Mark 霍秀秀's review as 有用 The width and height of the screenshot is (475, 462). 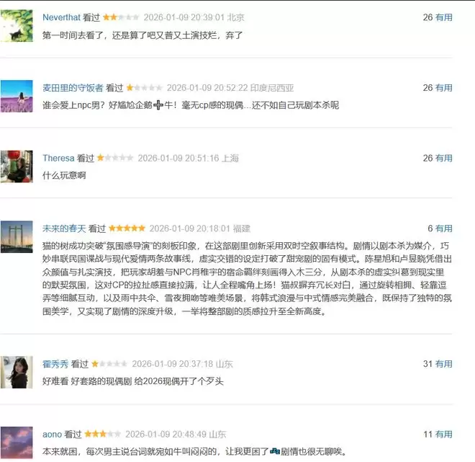pos(443,364)
